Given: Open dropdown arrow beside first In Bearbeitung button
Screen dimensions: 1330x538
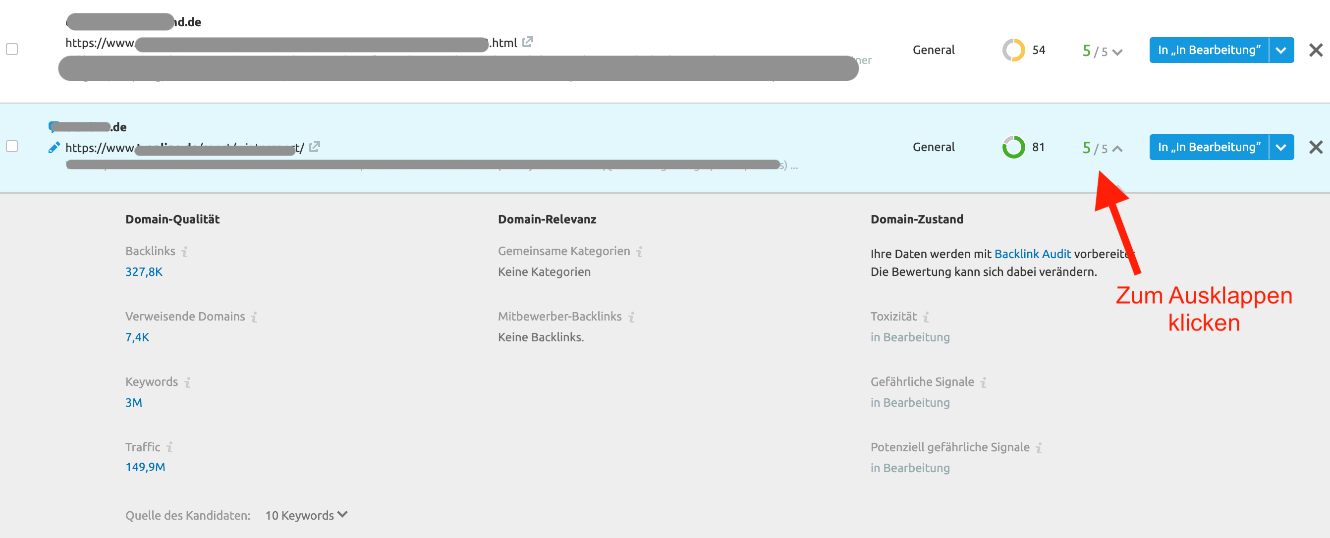Looking at the screenshot, I should tap(1281, 50).
